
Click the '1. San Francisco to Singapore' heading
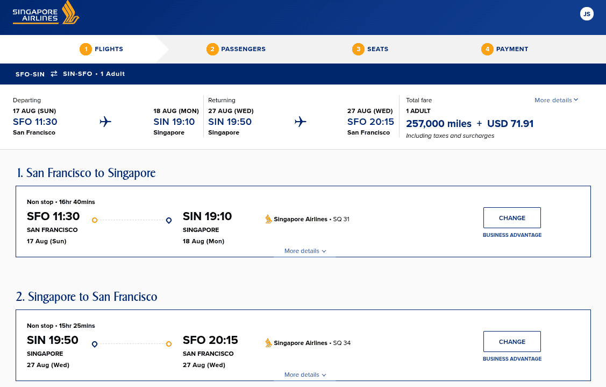coord(86,173)
